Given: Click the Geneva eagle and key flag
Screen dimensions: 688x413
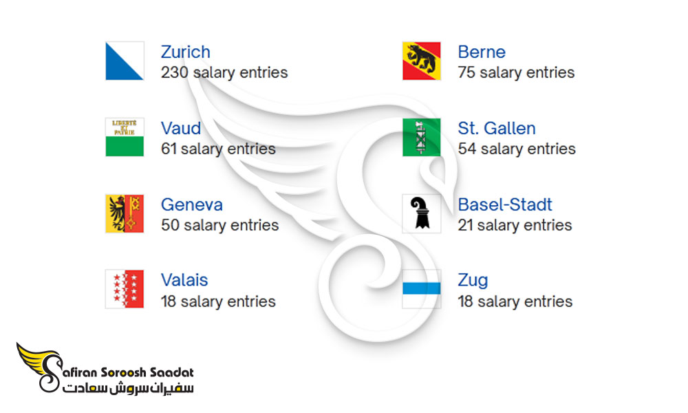Looking at the screenshot, I should click(125, 213).
